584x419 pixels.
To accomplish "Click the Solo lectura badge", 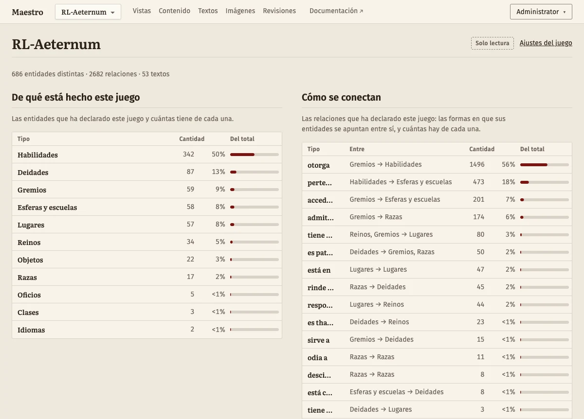I will coord(493,43).
